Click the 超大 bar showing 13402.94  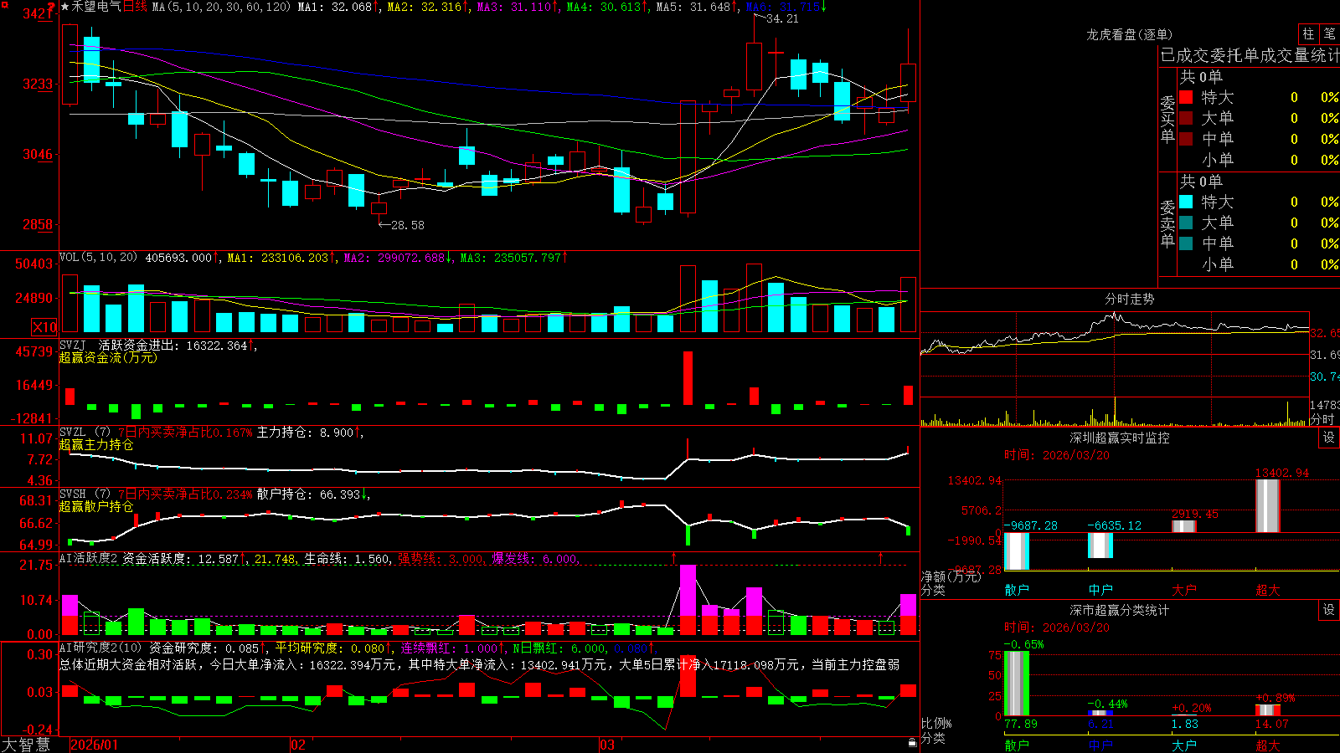(1268, 505)
